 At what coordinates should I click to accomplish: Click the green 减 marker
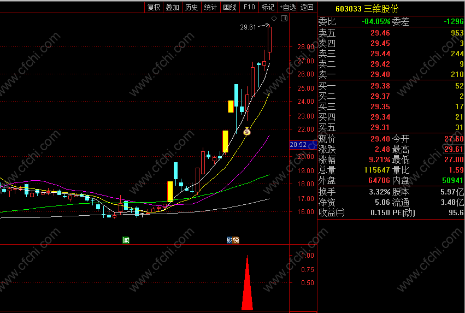[x=126, y=240]
